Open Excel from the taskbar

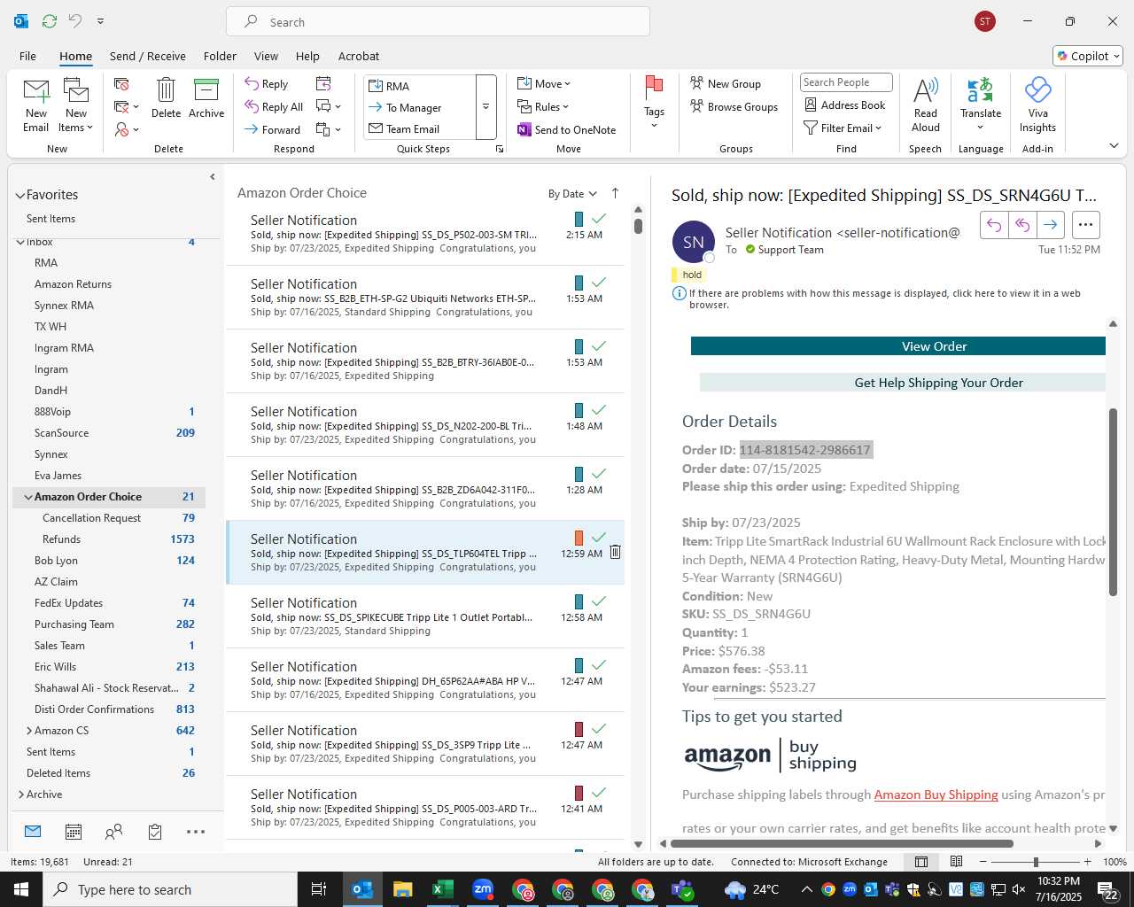pyautogui.click(x=443, y=889)
